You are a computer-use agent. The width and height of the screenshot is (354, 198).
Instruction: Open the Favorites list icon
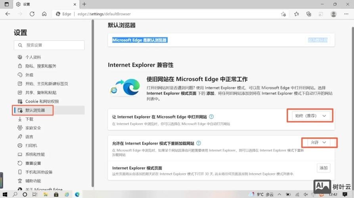coord(297,14)
